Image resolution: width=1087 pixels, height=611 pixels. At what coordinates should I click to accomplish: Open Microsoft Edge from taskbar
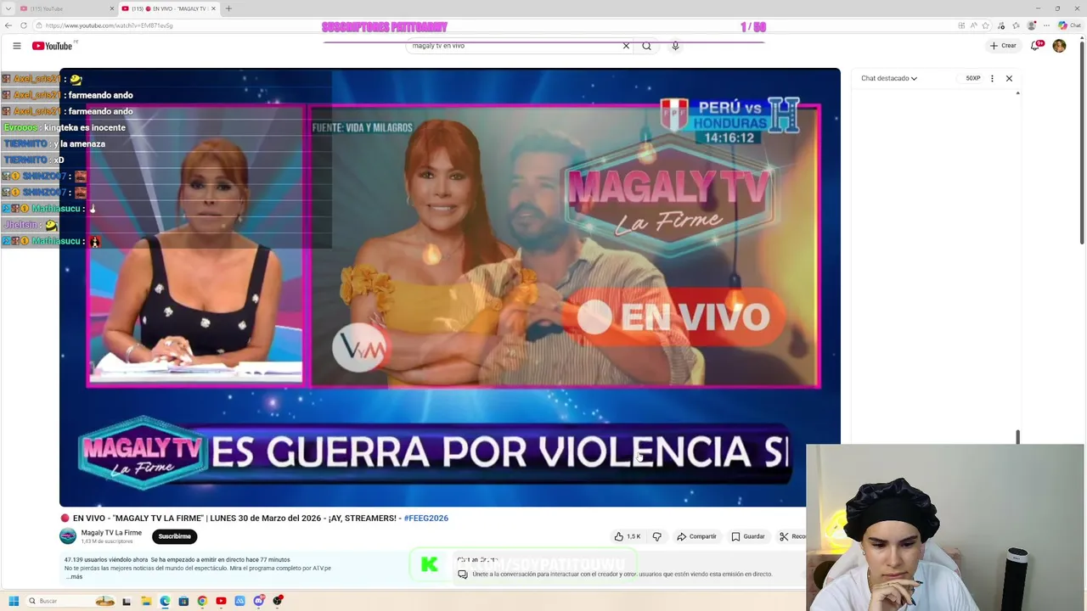pos(165,601)
